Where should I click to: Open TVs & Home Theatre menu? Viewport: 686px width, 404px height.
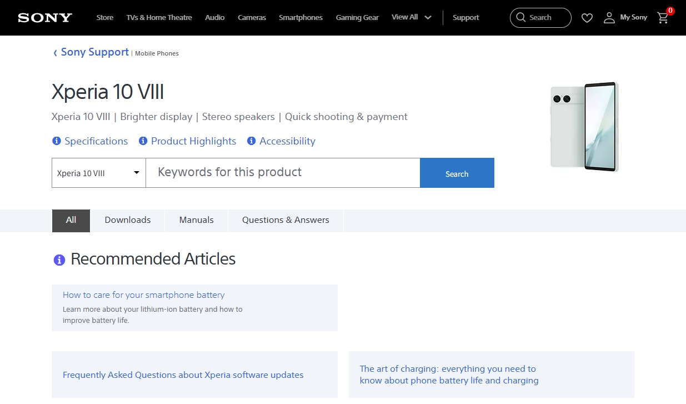click(x=159, y=18)
